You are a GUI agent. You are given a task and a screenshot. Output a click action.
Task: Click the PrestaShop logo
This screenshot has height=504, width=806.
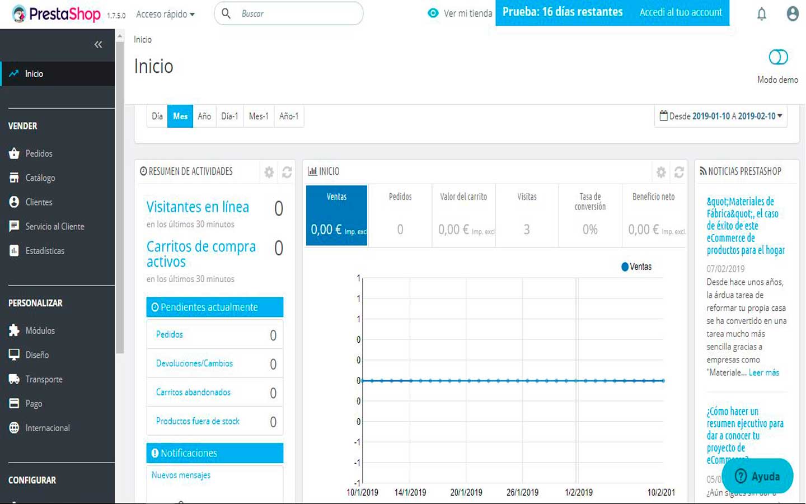click(56, 14)
